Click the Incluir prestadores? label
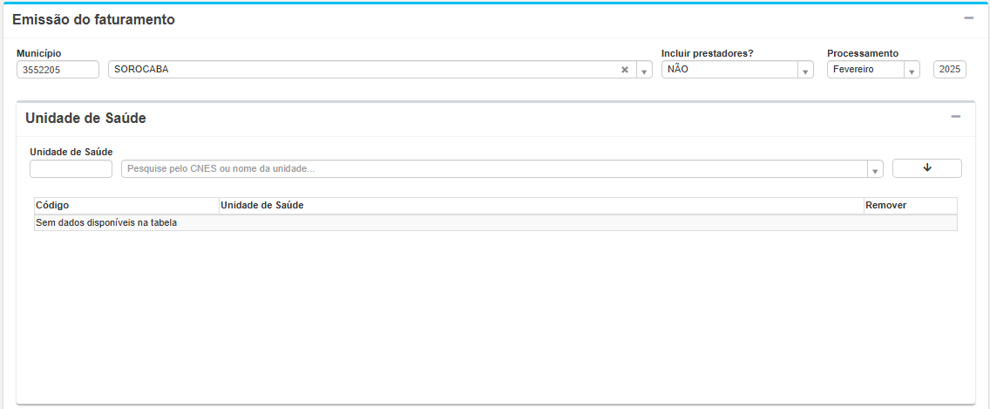 point(707,53)
